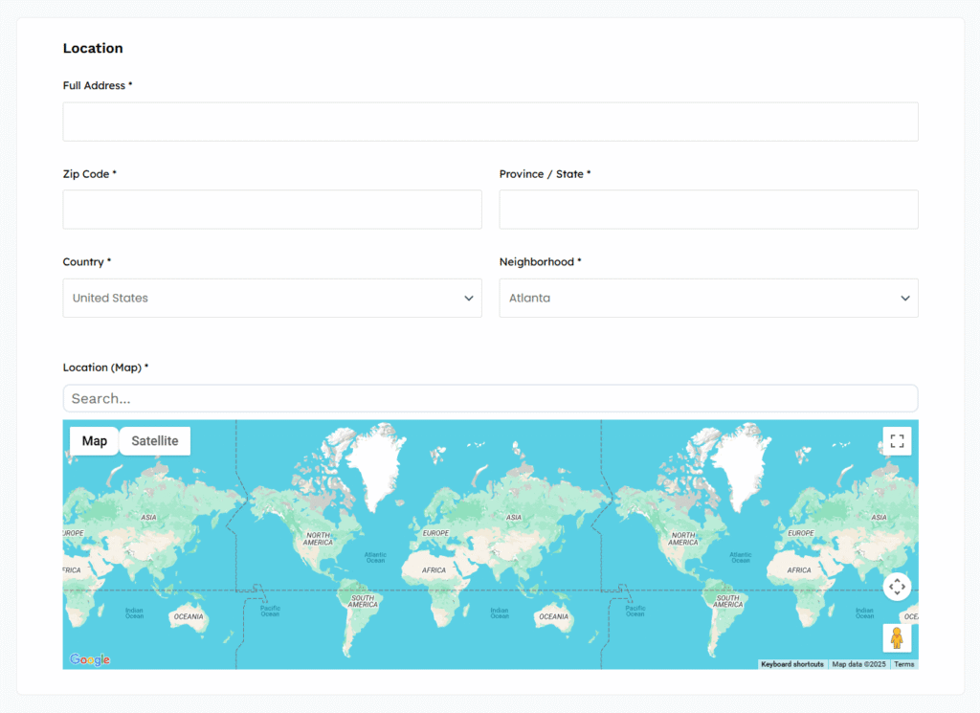980x713 pixels.
Task: Select the Province / State text box
Action: coord(708,210)
